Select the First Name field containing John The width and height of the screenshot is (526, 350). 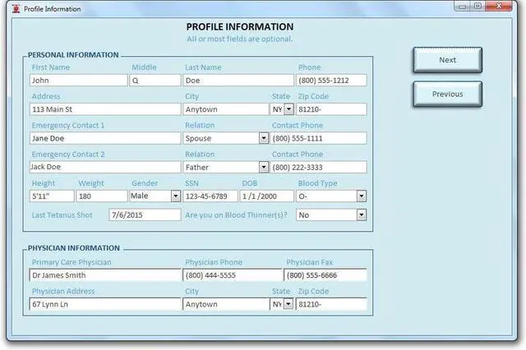coord(79,81)
